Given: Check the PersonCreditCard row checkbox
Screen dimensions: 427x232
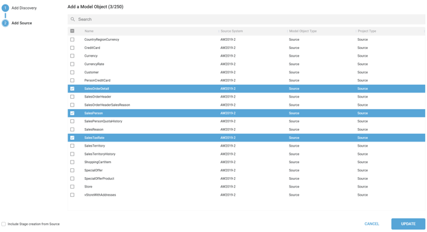Looking at the screenshot, I should (72, 80).
